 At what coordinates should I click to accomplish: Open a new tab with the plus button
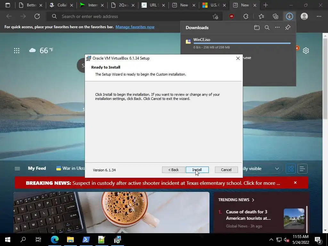tap(266, 5)
